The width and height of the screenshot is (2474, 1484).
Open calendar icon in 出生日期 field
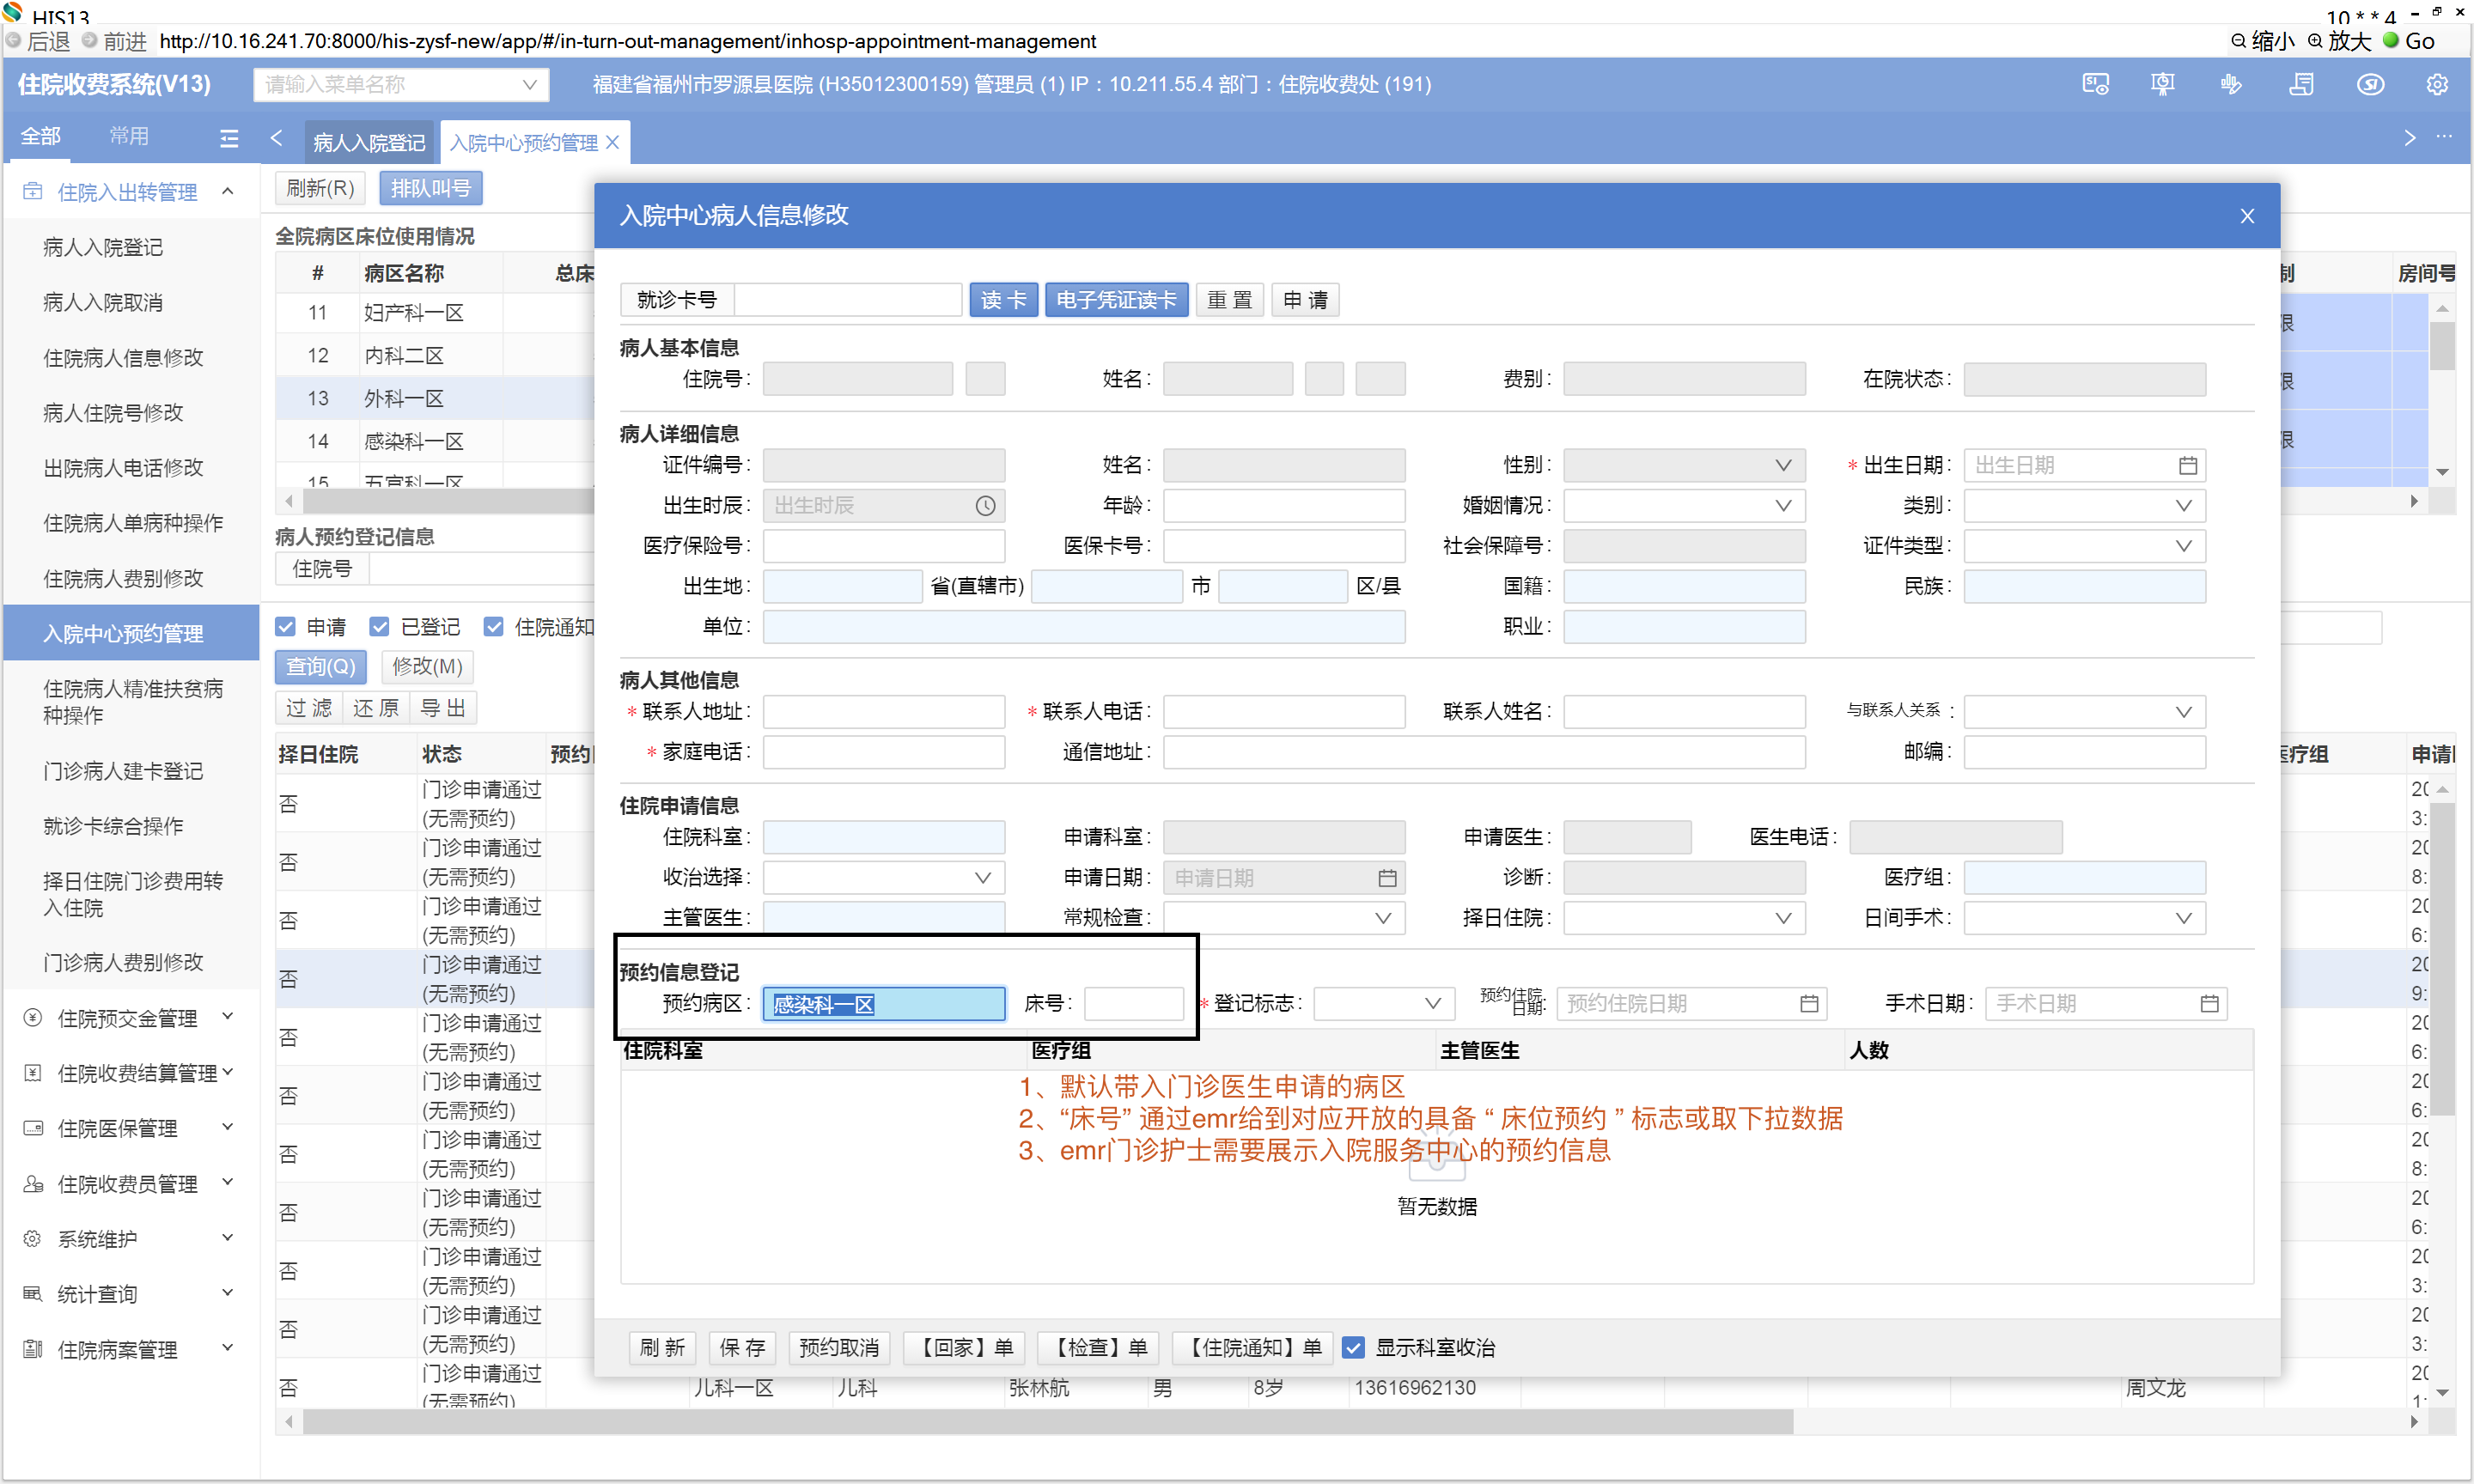point(2187,465)
